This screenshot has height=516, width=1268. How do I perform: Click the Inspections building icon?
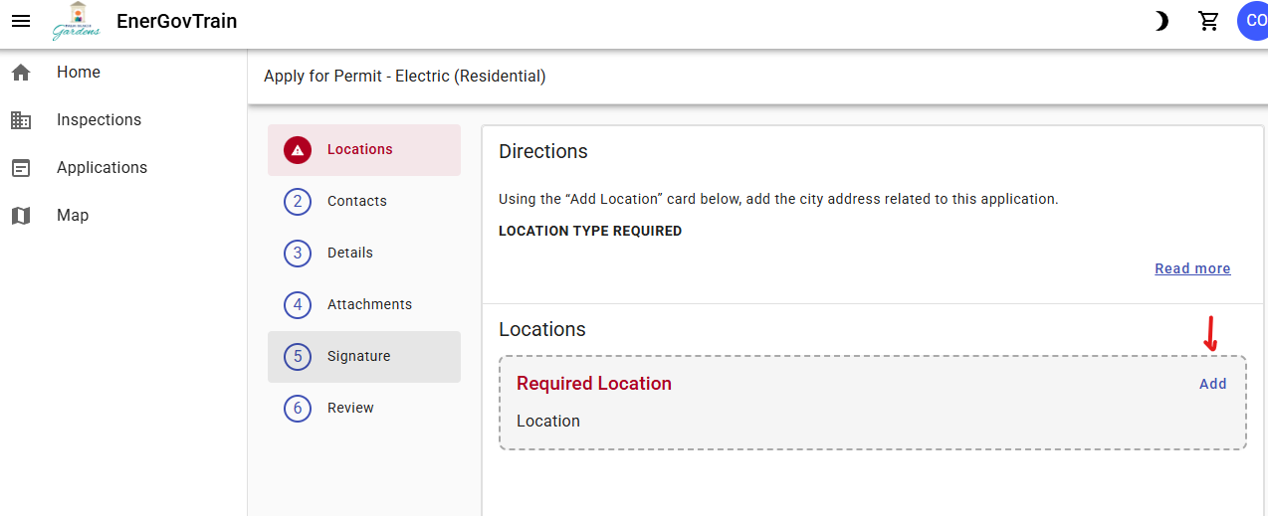[21, 120]
